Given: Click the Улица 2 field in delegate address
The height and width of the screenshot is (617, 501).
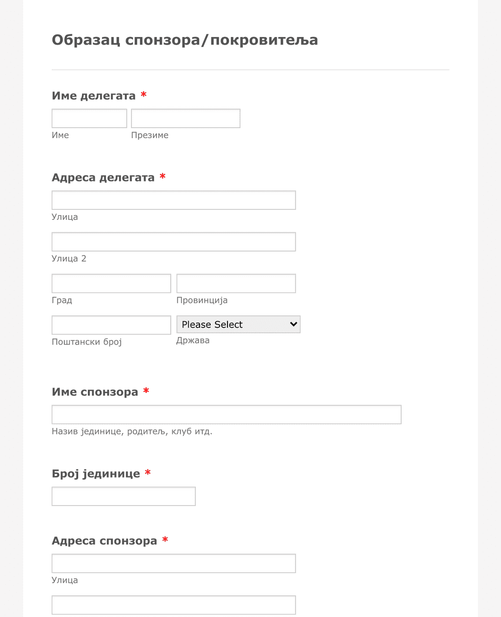Looking at the screenshot, I should (173, 242).
